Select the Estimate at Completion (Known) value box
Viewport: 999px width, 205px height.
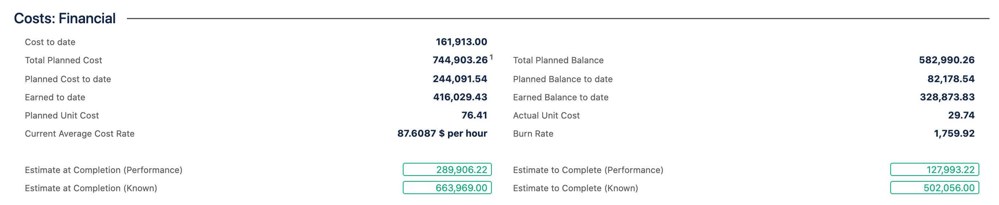coord(447,188)
